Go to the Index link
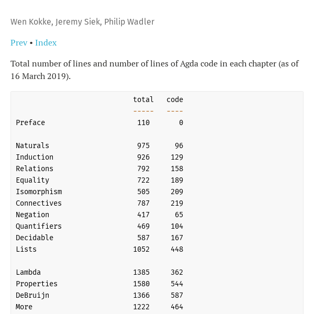This screenshot has width=314, height=314. 46,43
